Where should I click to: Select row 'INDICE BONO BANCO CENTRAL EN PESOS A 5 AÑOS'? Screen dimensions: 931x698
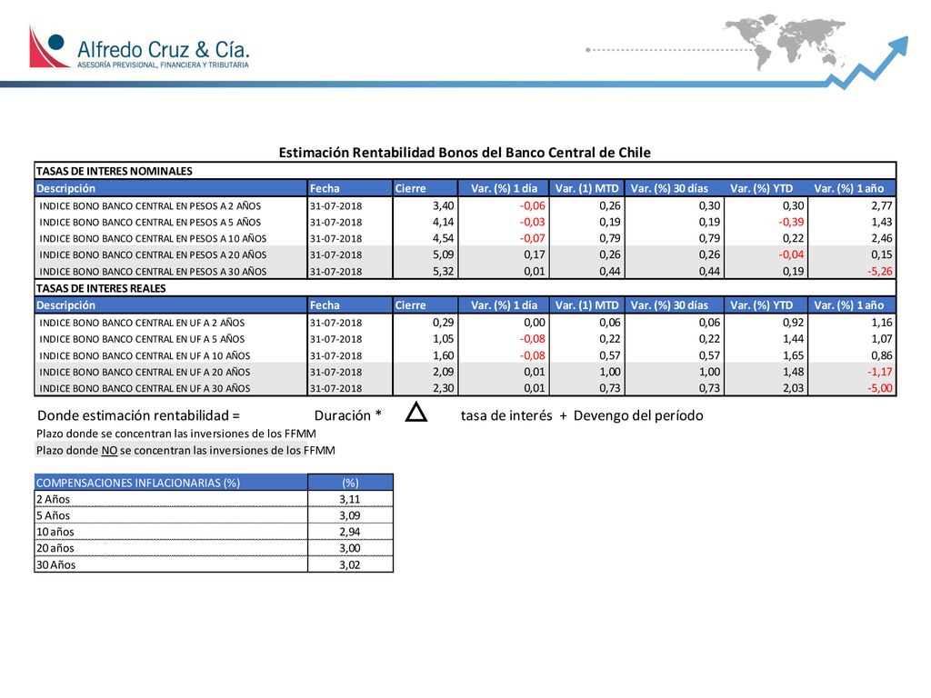(x=465, y=222)
